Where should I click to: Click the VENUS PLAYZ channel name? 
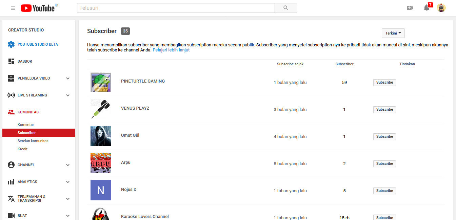(x=135, y=108)
